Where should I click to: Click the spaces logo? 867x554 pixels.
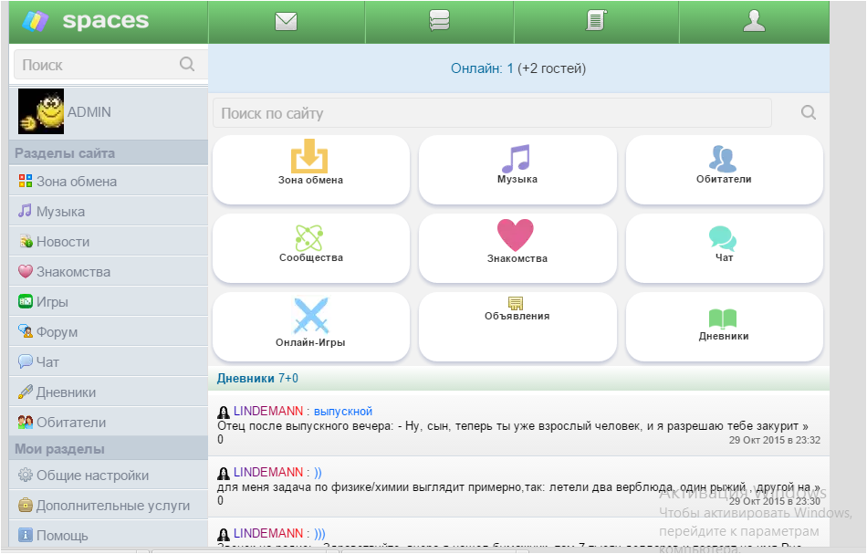pos(87,21)
